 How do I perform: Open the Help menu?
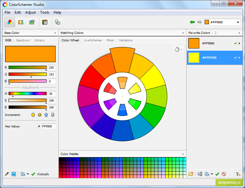tap(57, 12)
